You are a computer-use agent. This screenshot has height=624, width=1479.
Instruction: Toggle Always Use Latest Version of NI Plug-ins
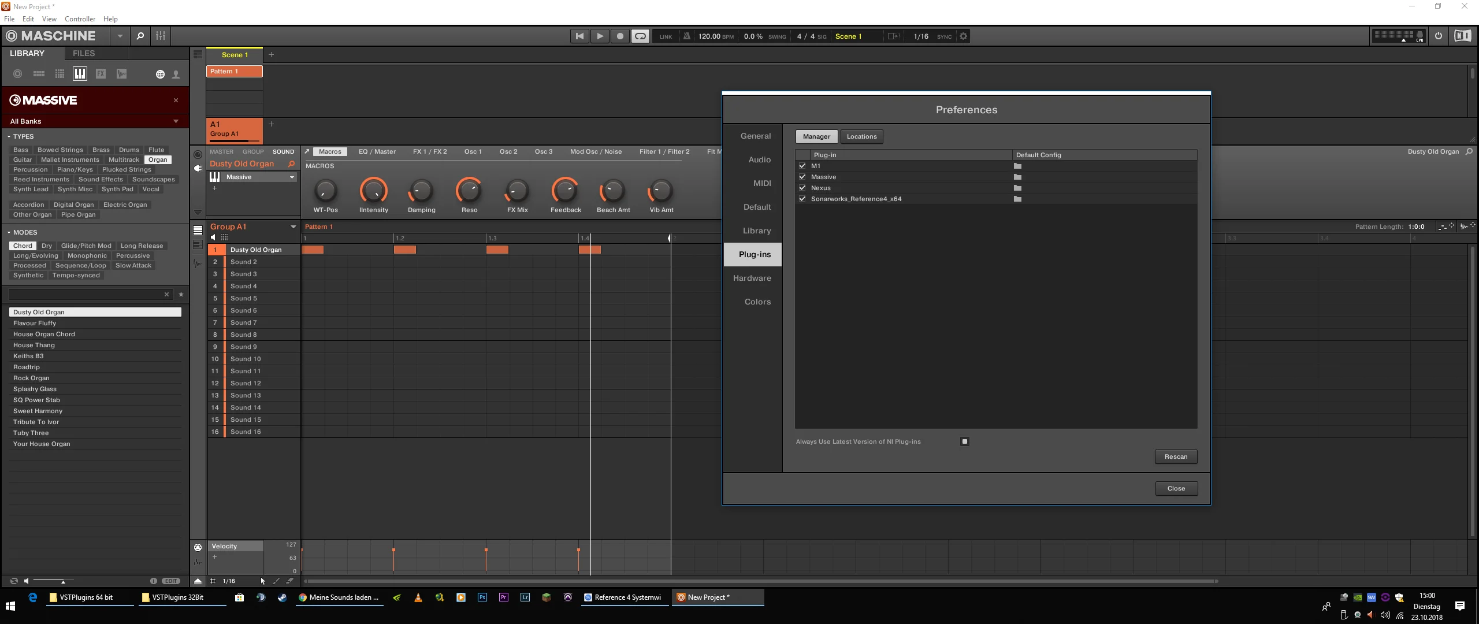964,442
